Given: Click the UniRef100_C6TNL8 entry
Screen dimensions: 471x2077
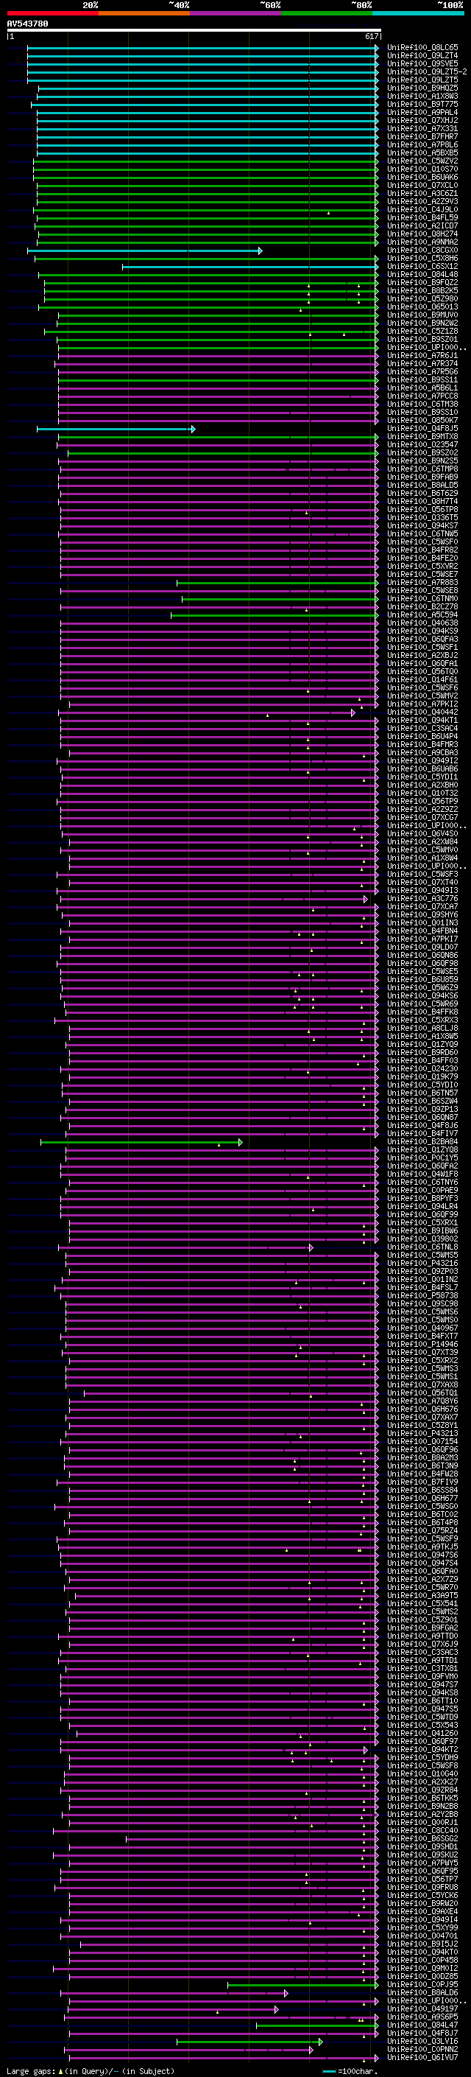Looking at the screenshot, I should pyautogui.click(x=422, y=1247).
